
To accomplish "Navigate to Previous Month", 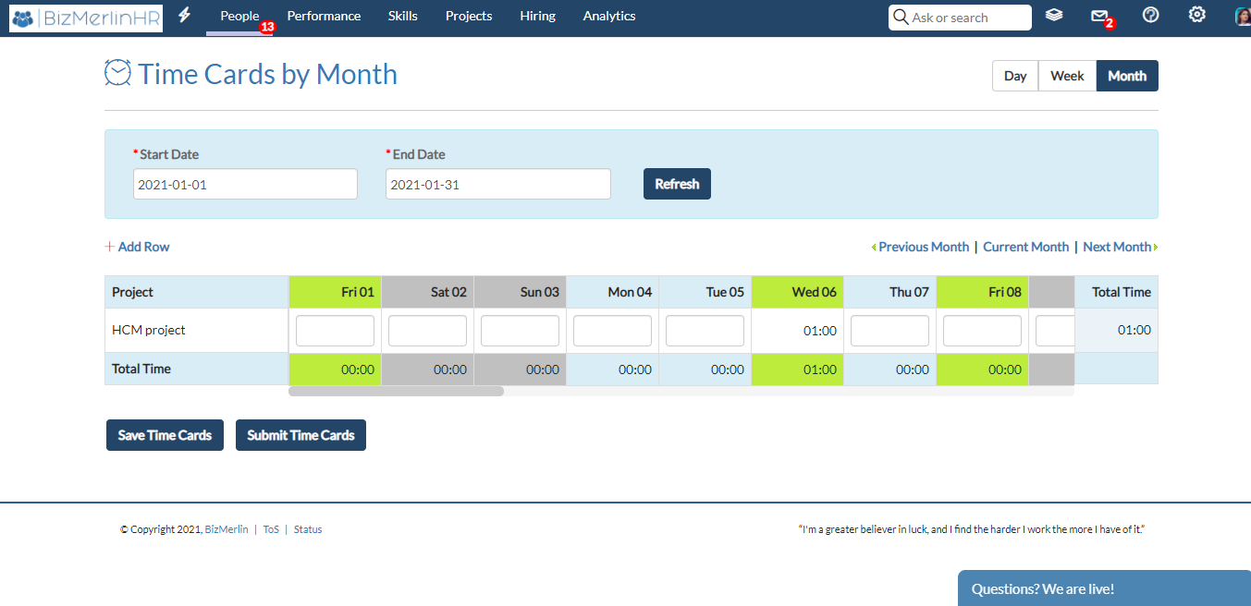I will pos(922,247).
